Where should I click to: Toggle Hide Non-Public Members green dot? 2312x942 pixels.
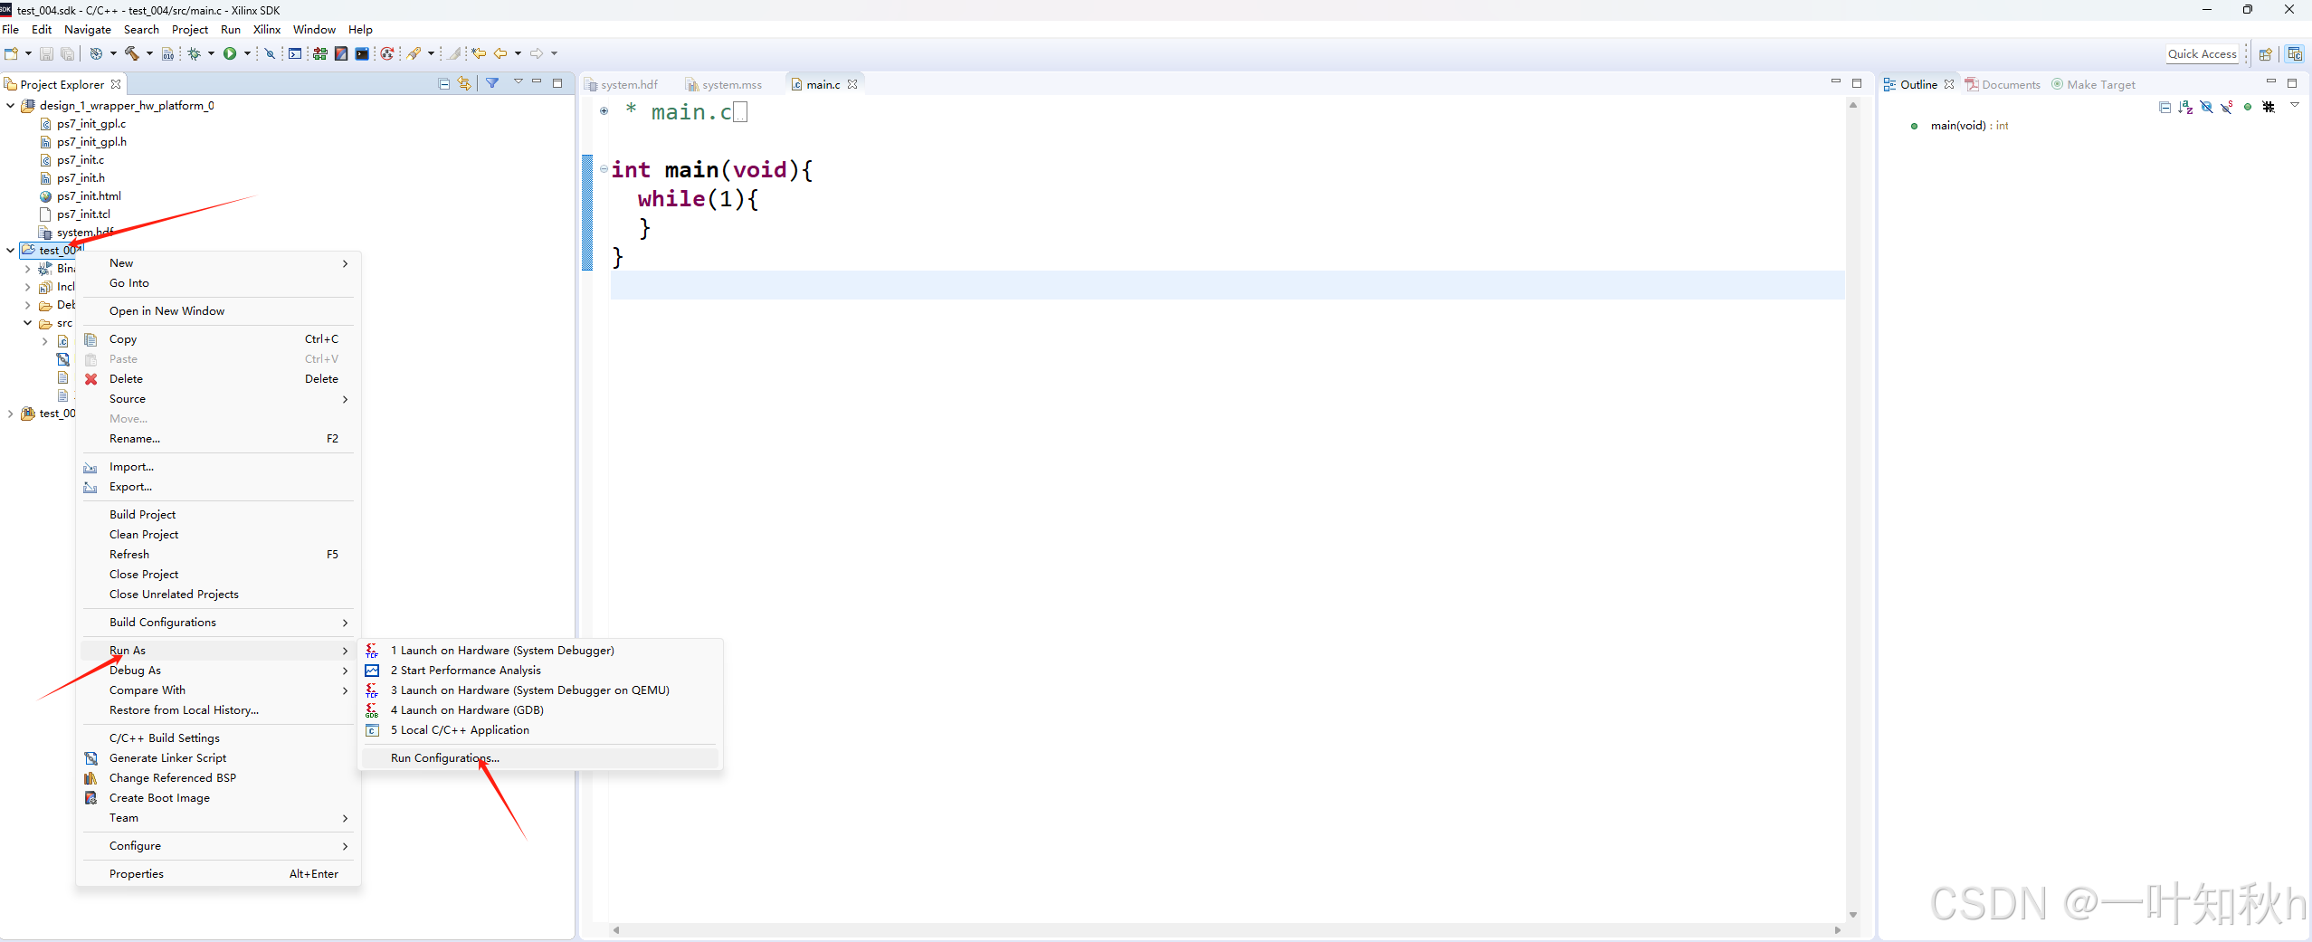pyautogui.click(x=2248, y=107)
